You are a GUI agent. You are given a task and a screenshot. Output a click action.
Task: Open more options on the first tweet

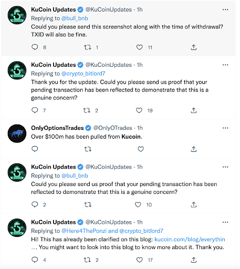(225, 9)
